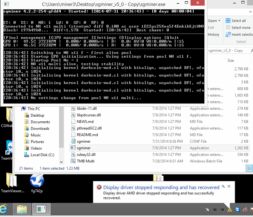Open Downloads in the navigation pane

[x=40, y=129]
